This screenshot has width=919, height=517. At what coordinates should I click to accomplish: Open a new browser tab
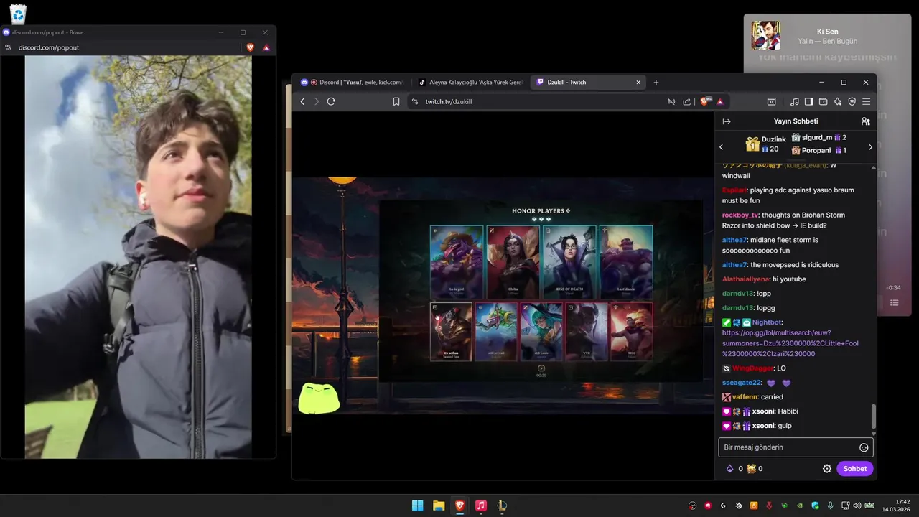tap(656, 83)
